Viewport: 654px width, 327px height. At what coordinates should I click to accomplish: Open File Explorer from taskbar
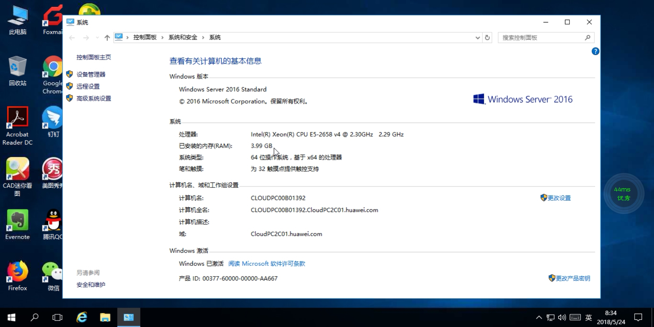(105, 317)
